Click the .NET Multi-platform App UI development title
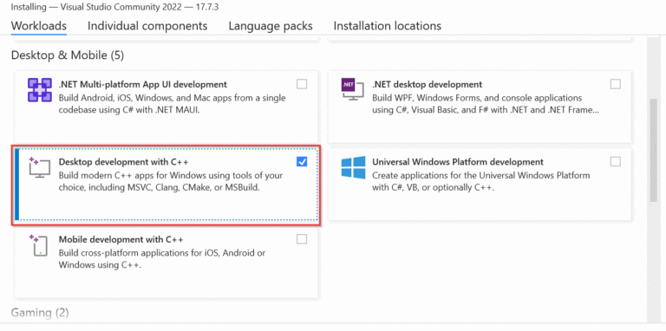 (x=143, y=84)
